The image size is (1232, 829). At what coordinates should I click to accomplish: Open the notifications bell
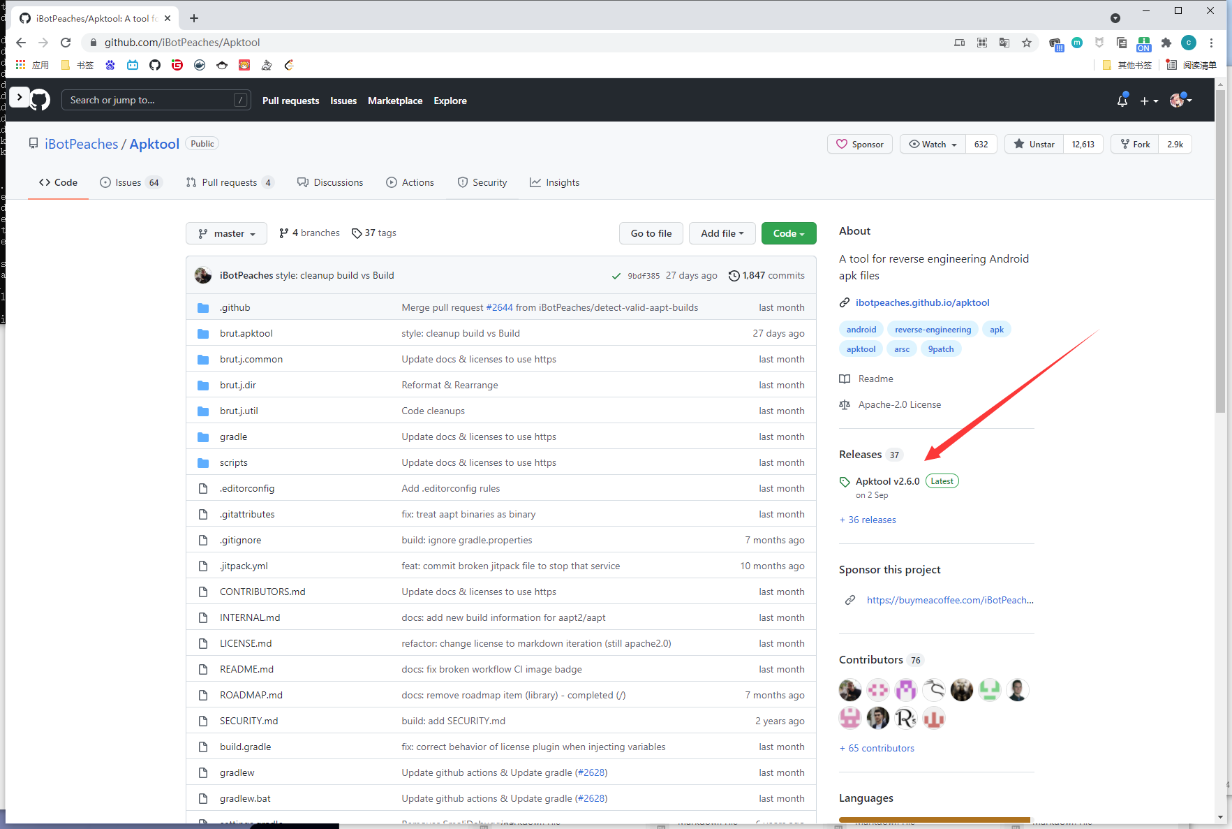[1122, 101]
